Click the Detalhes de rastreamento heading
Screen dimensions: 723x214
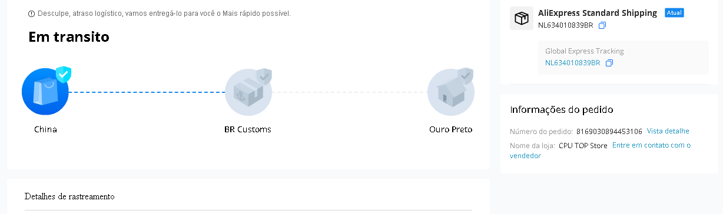pos(69,196)
